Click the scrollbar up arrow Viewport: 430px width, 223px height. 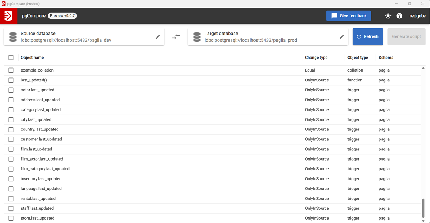coord(423,68)
